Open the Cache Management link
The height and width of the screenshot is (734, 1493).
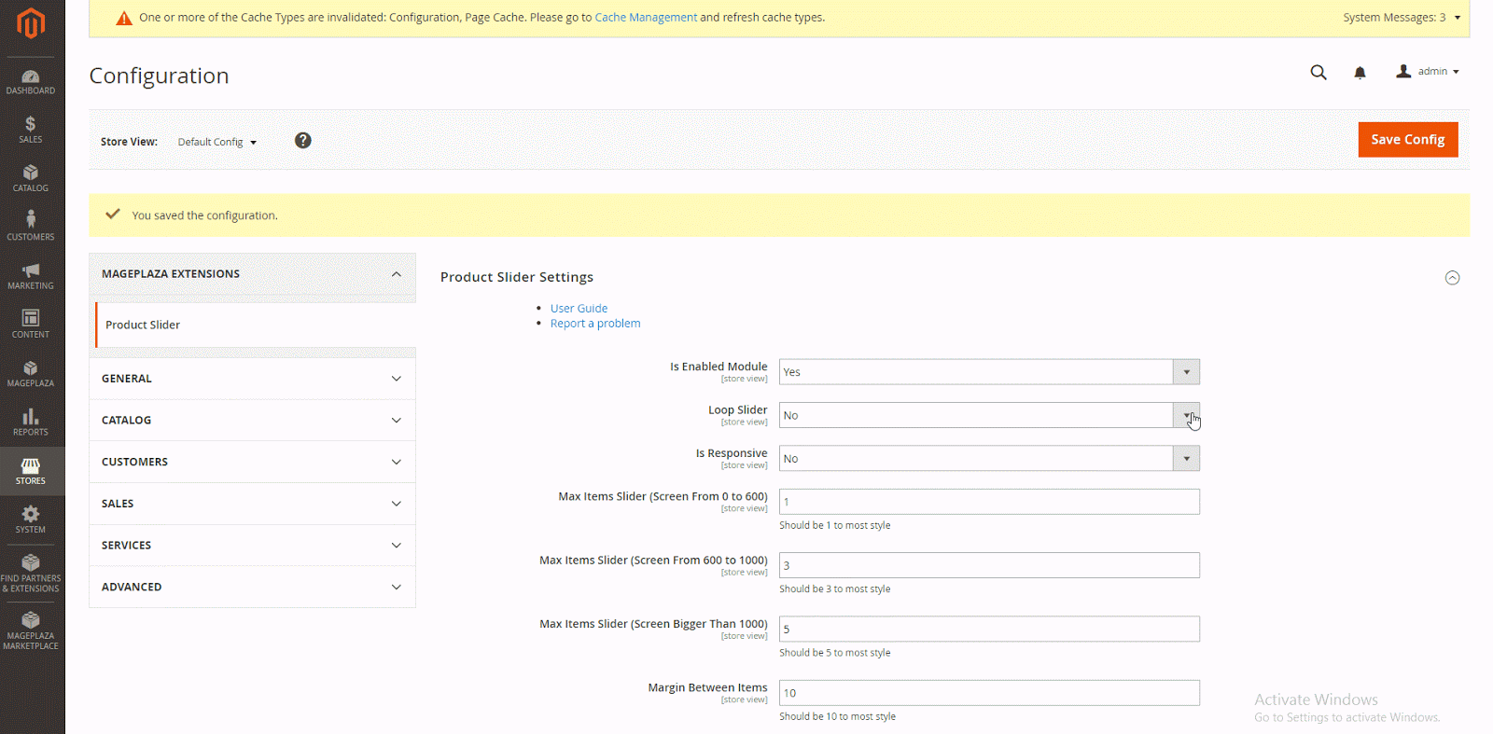(x=645, y=18)
